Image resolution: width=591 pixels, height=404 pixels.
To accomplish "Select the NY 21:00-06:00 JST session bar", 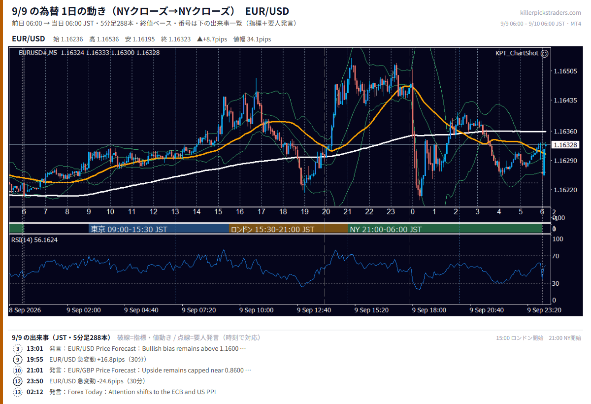I will [x=445, y=229].
